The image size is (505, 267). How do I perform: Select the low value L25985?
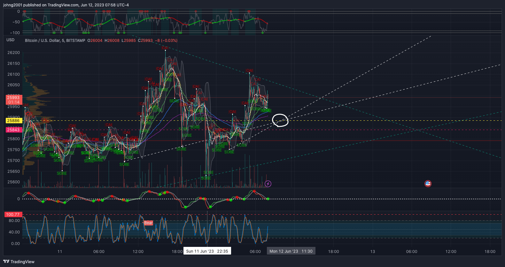[129, 41]
